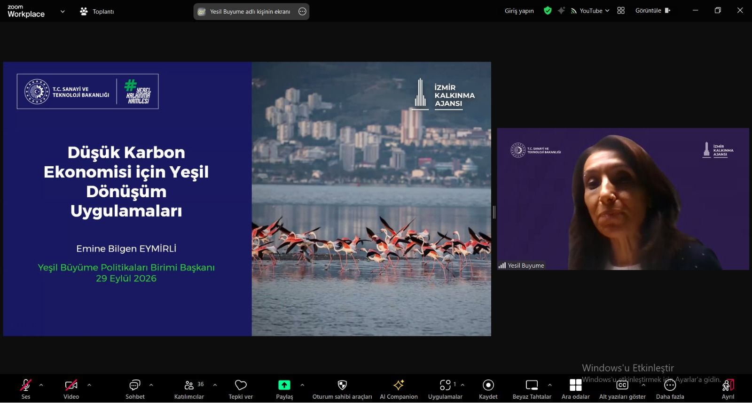Image resolution: width=752 pixels, height=403 pixels.
Task: Send a reaction via Tepki ver
Action: click(241, 389)
